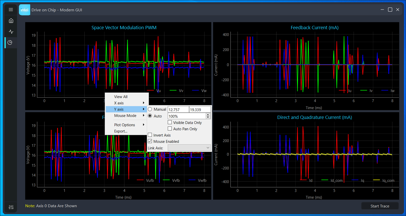
Task: Select Export... in the context menu
Action: click(x=121, y=131)
